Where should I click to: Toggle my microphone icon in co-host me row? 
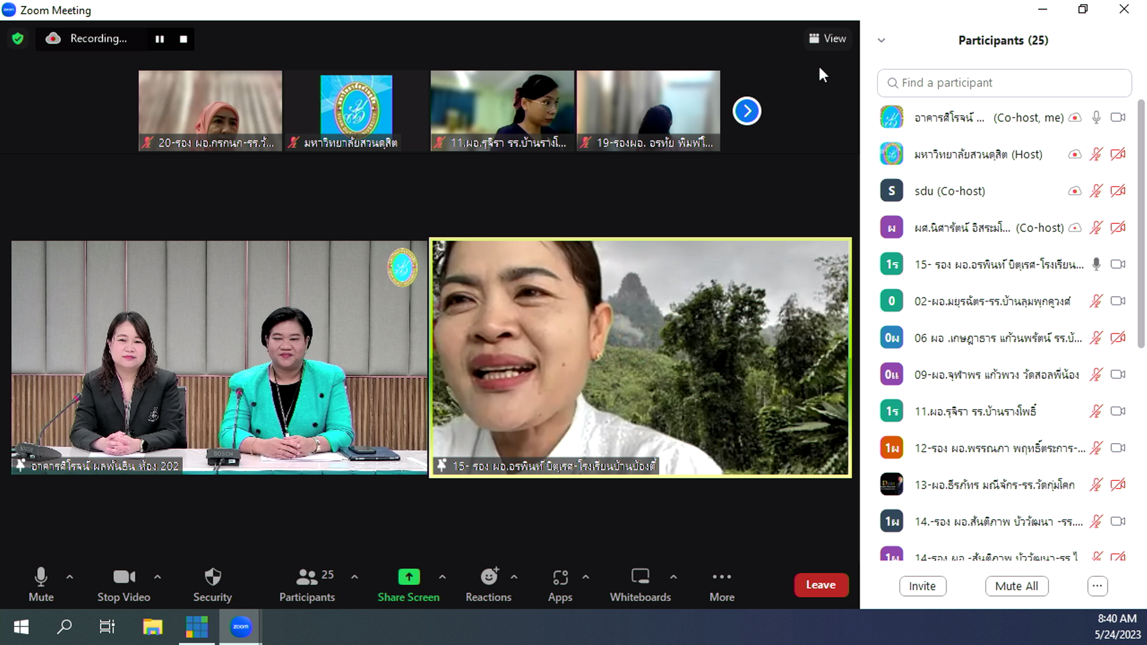tap(1096, 118)
